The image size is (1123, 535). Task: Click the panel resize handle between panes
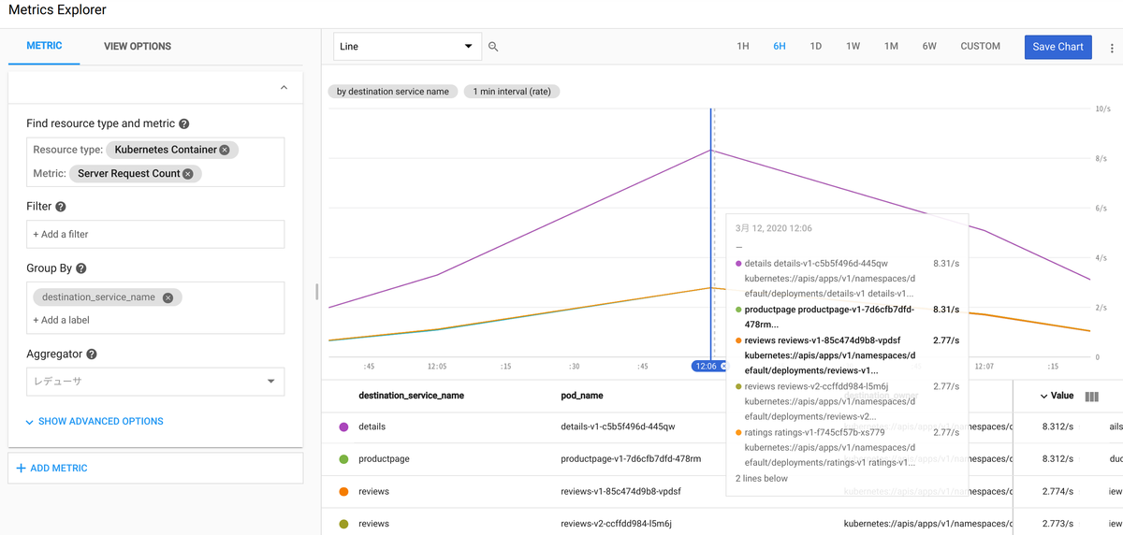pyautogui.click(x=317, y=292)
